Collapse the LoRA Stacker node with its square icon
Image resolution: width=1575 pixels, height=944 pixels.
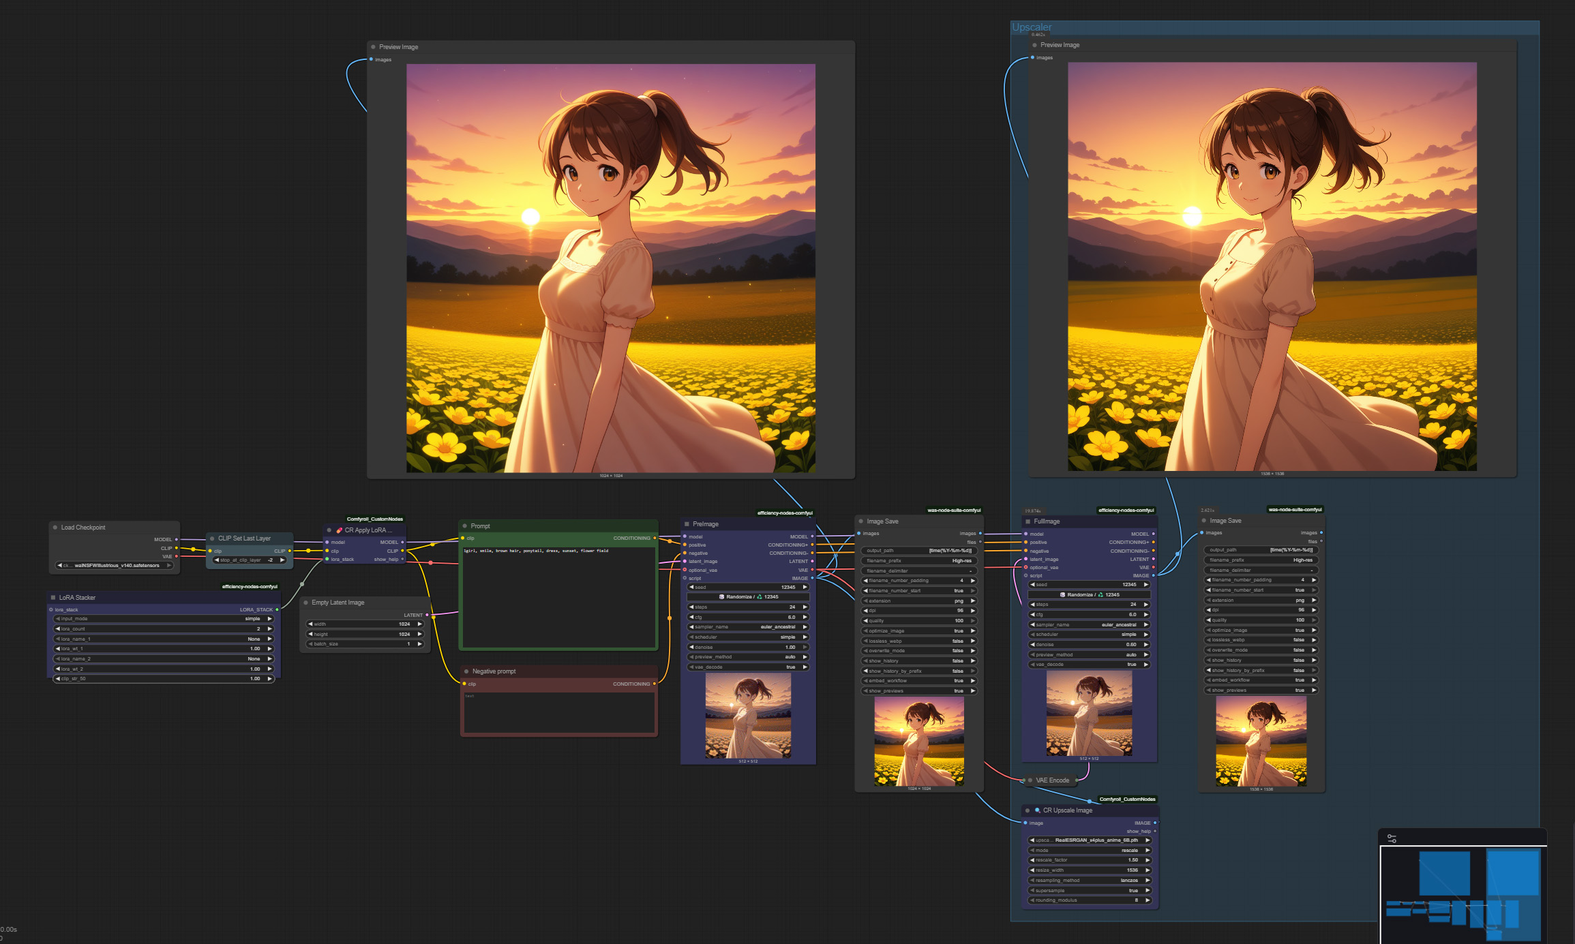pyautogui.click(x=53, y=597)
